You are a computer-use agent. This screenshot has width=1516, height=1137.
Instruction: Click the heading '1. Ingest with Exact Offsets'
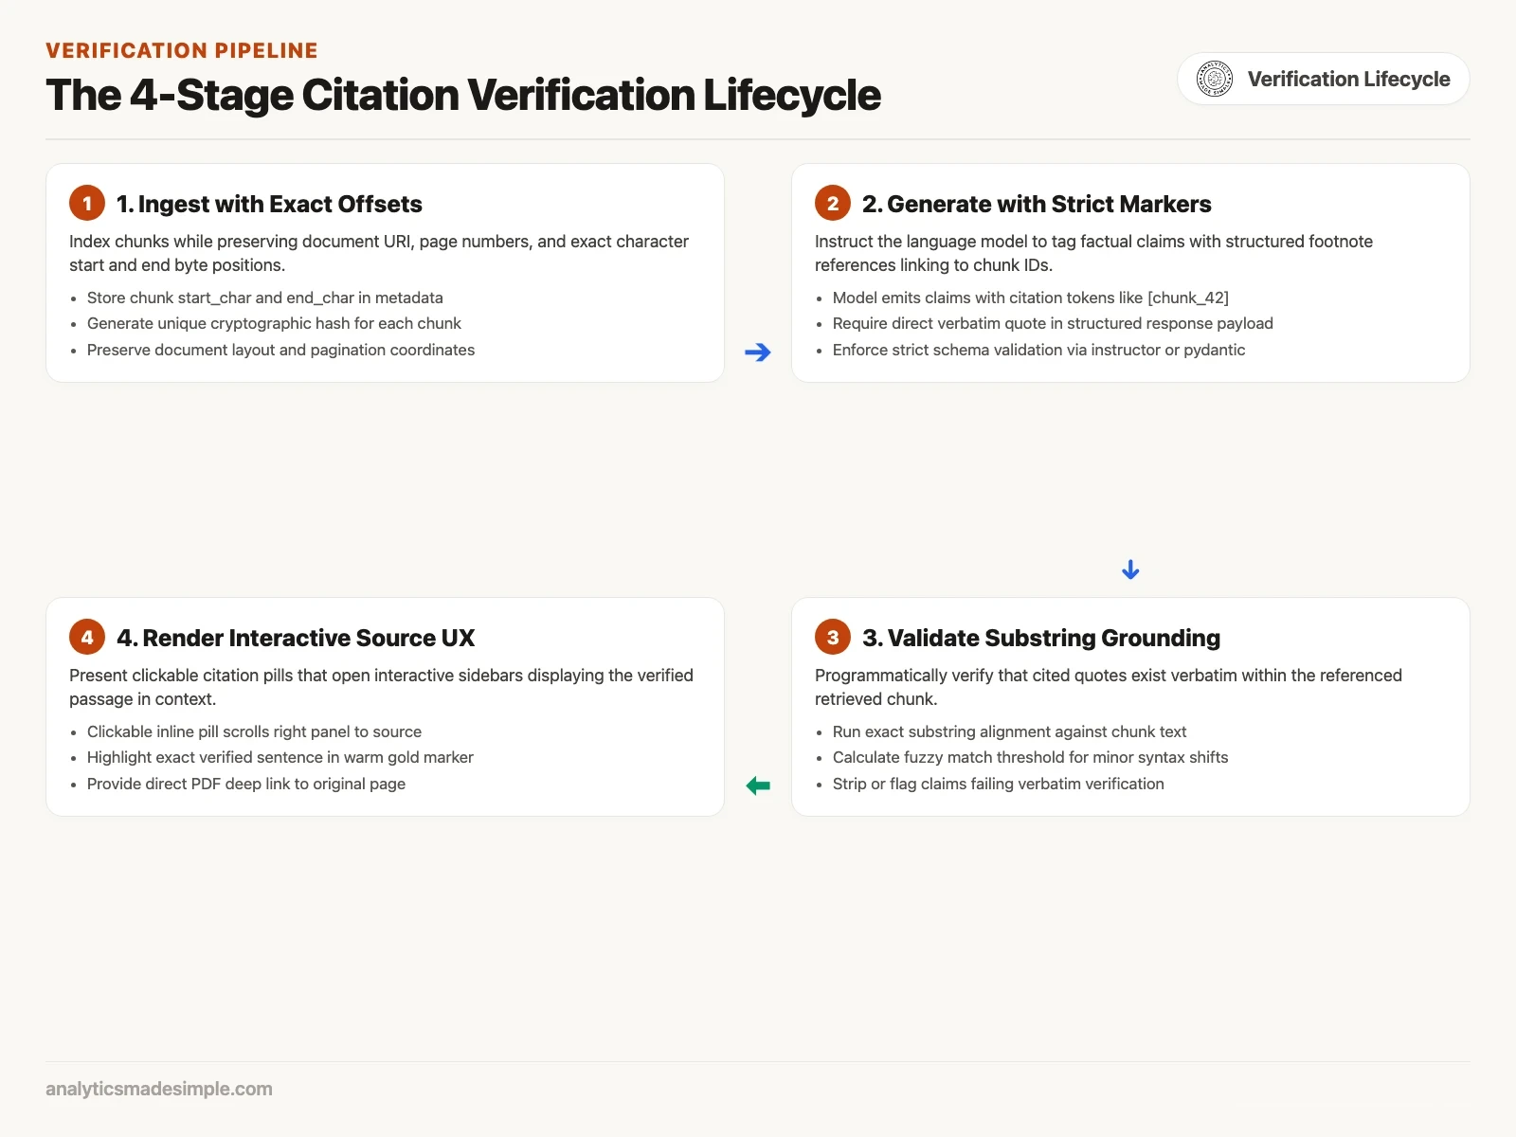(269, 204)
